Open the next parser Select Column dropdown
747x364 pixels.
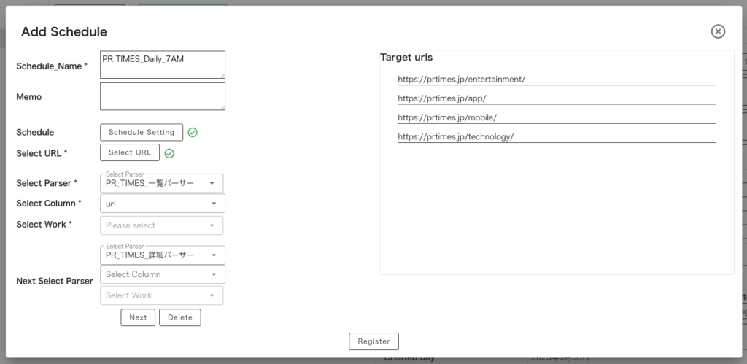161,274
